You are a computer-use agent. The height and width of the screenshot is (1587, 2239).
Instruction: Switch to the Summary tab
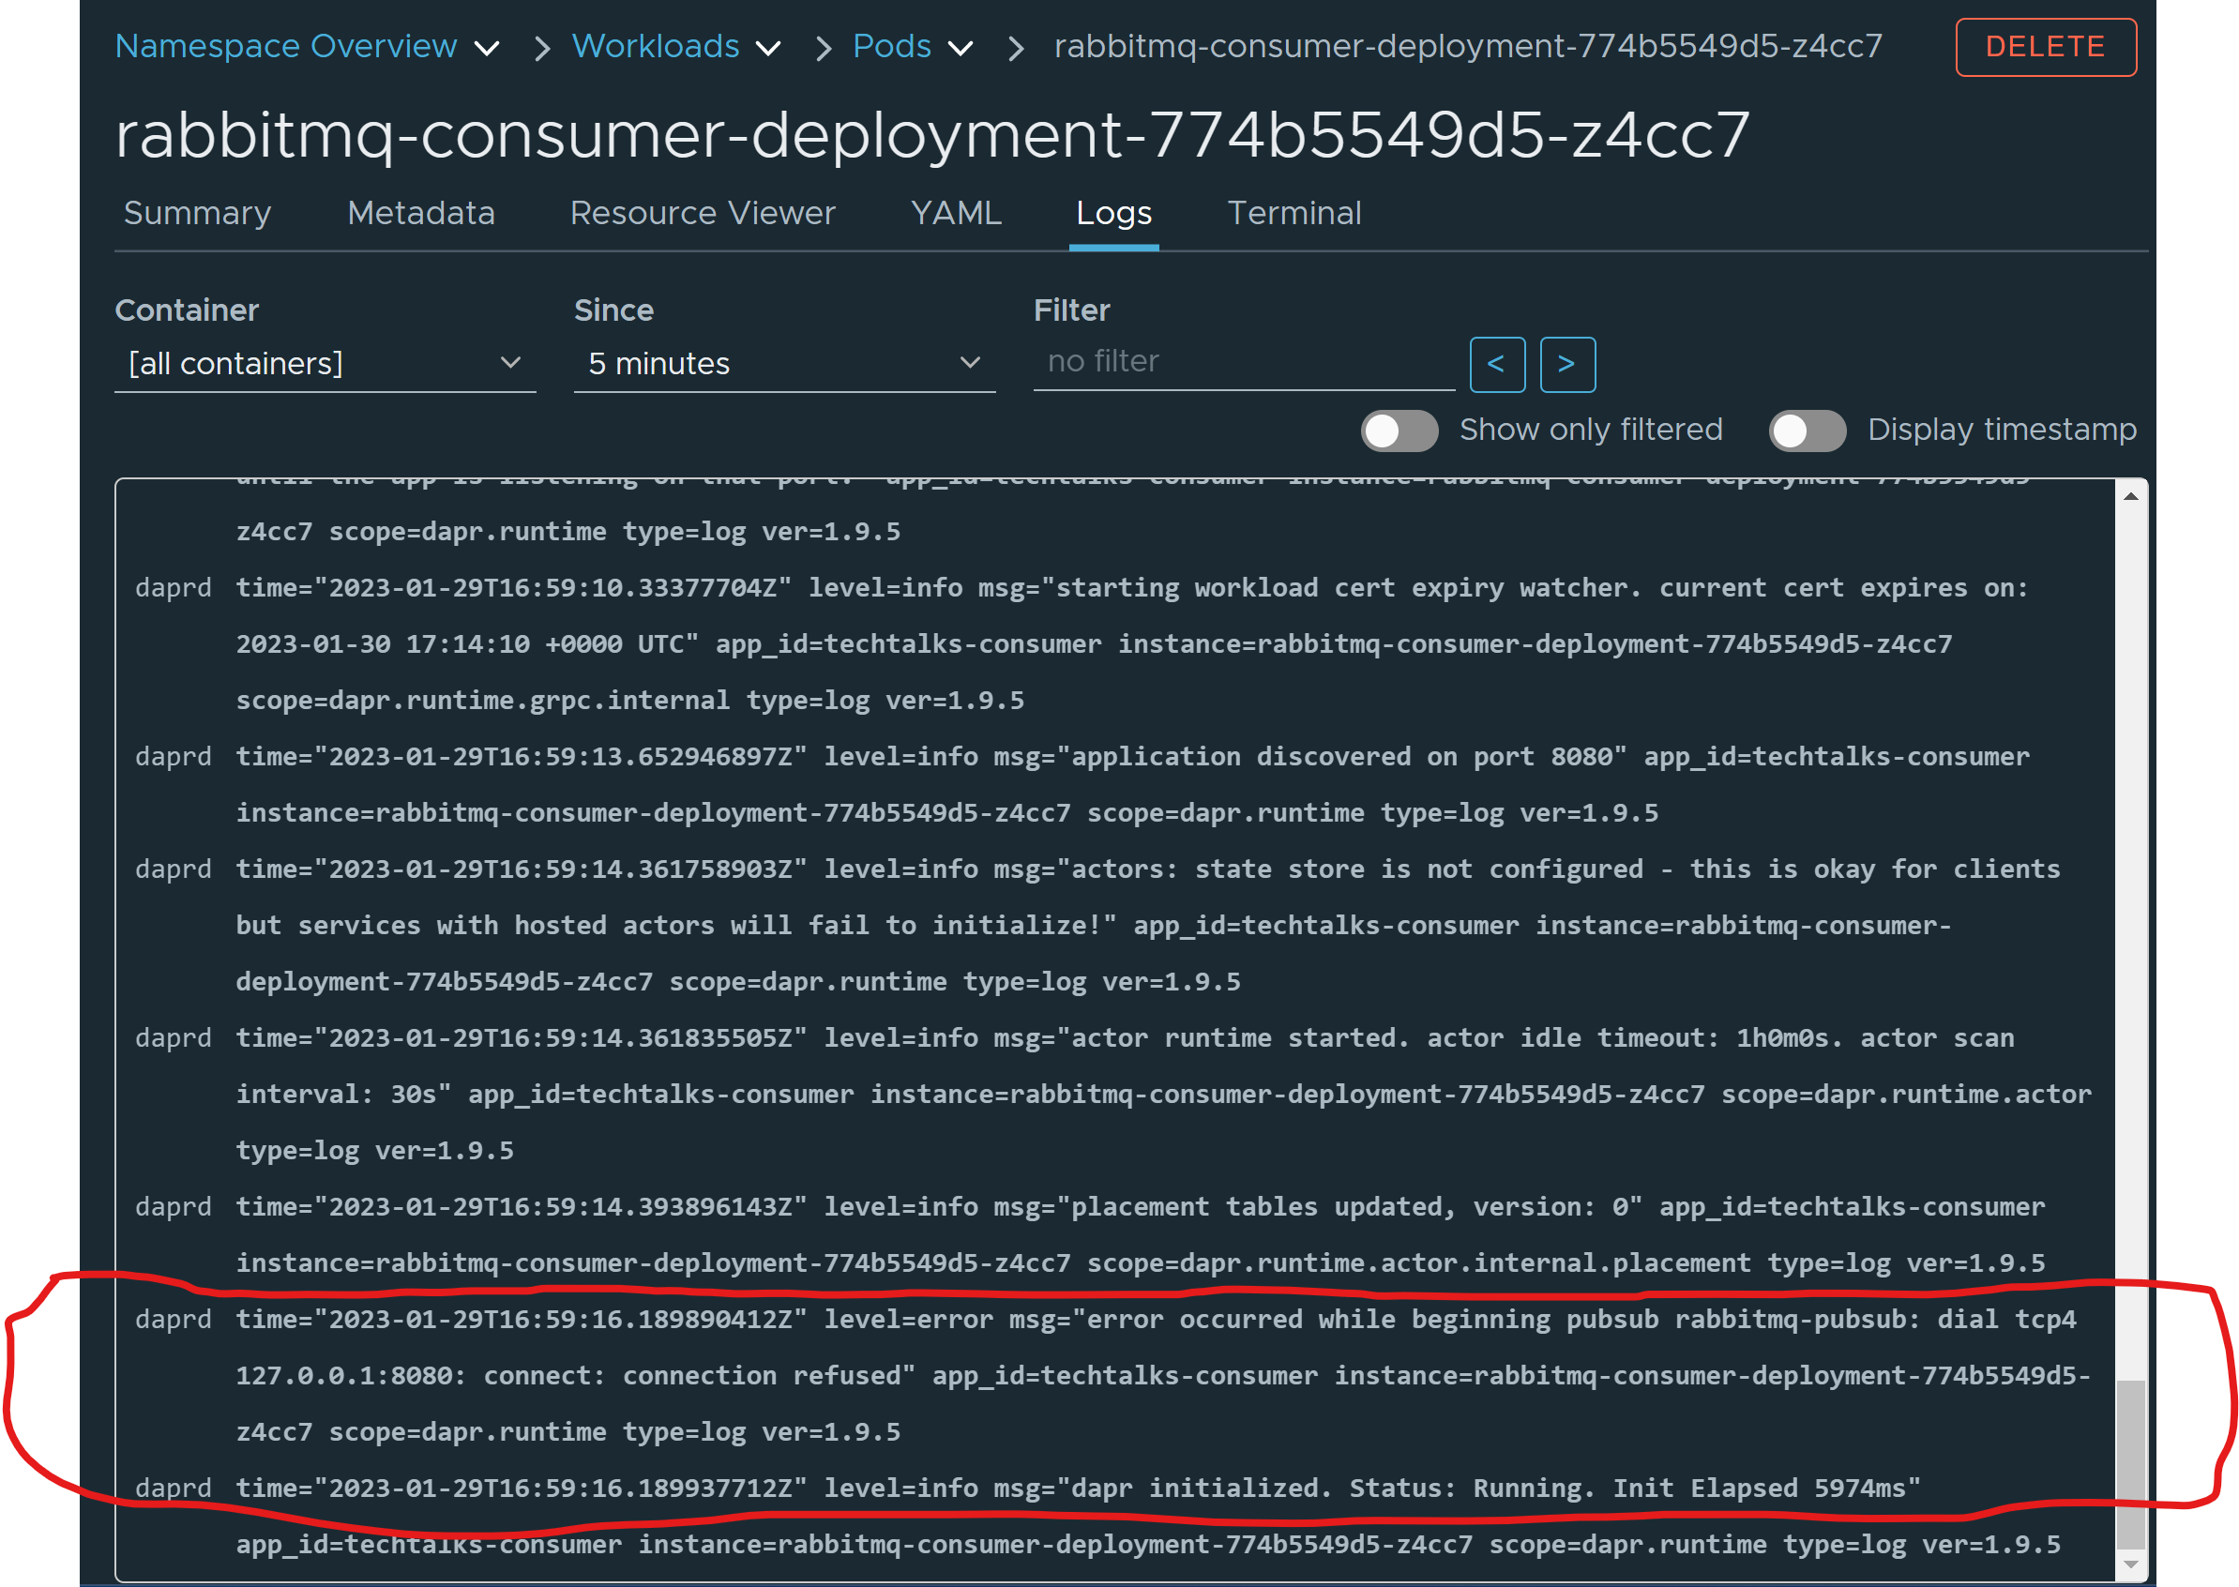click(196, 213)
